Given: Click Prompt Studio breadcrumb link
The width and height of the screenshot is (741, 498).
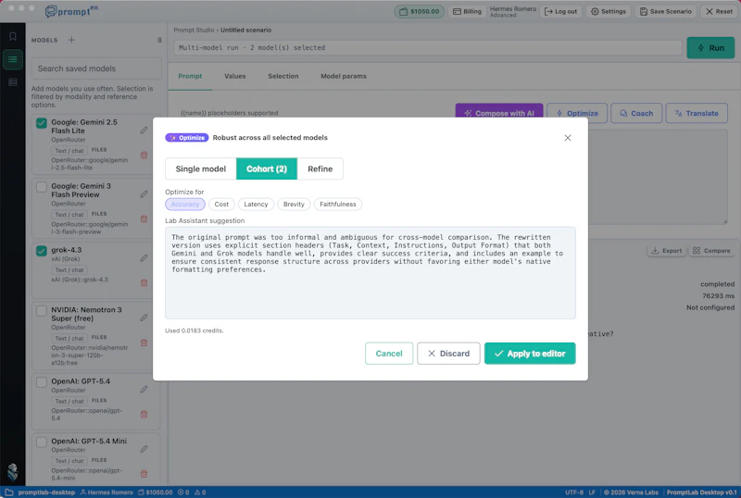Looking at the screenshot, I should tap(194, 30).
